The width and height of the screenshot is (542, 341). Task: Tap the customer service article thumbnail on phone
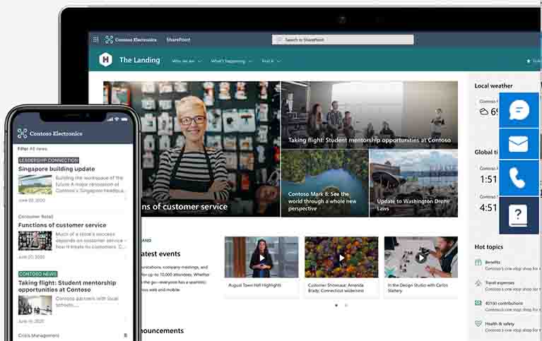pos(35,241)
